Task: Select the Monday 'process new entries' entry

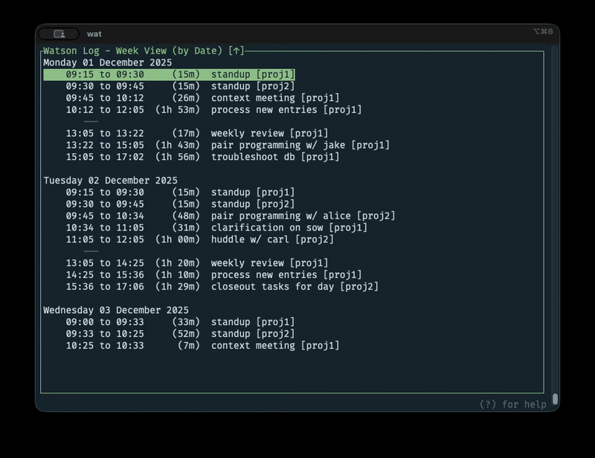Action: point(213,110)
